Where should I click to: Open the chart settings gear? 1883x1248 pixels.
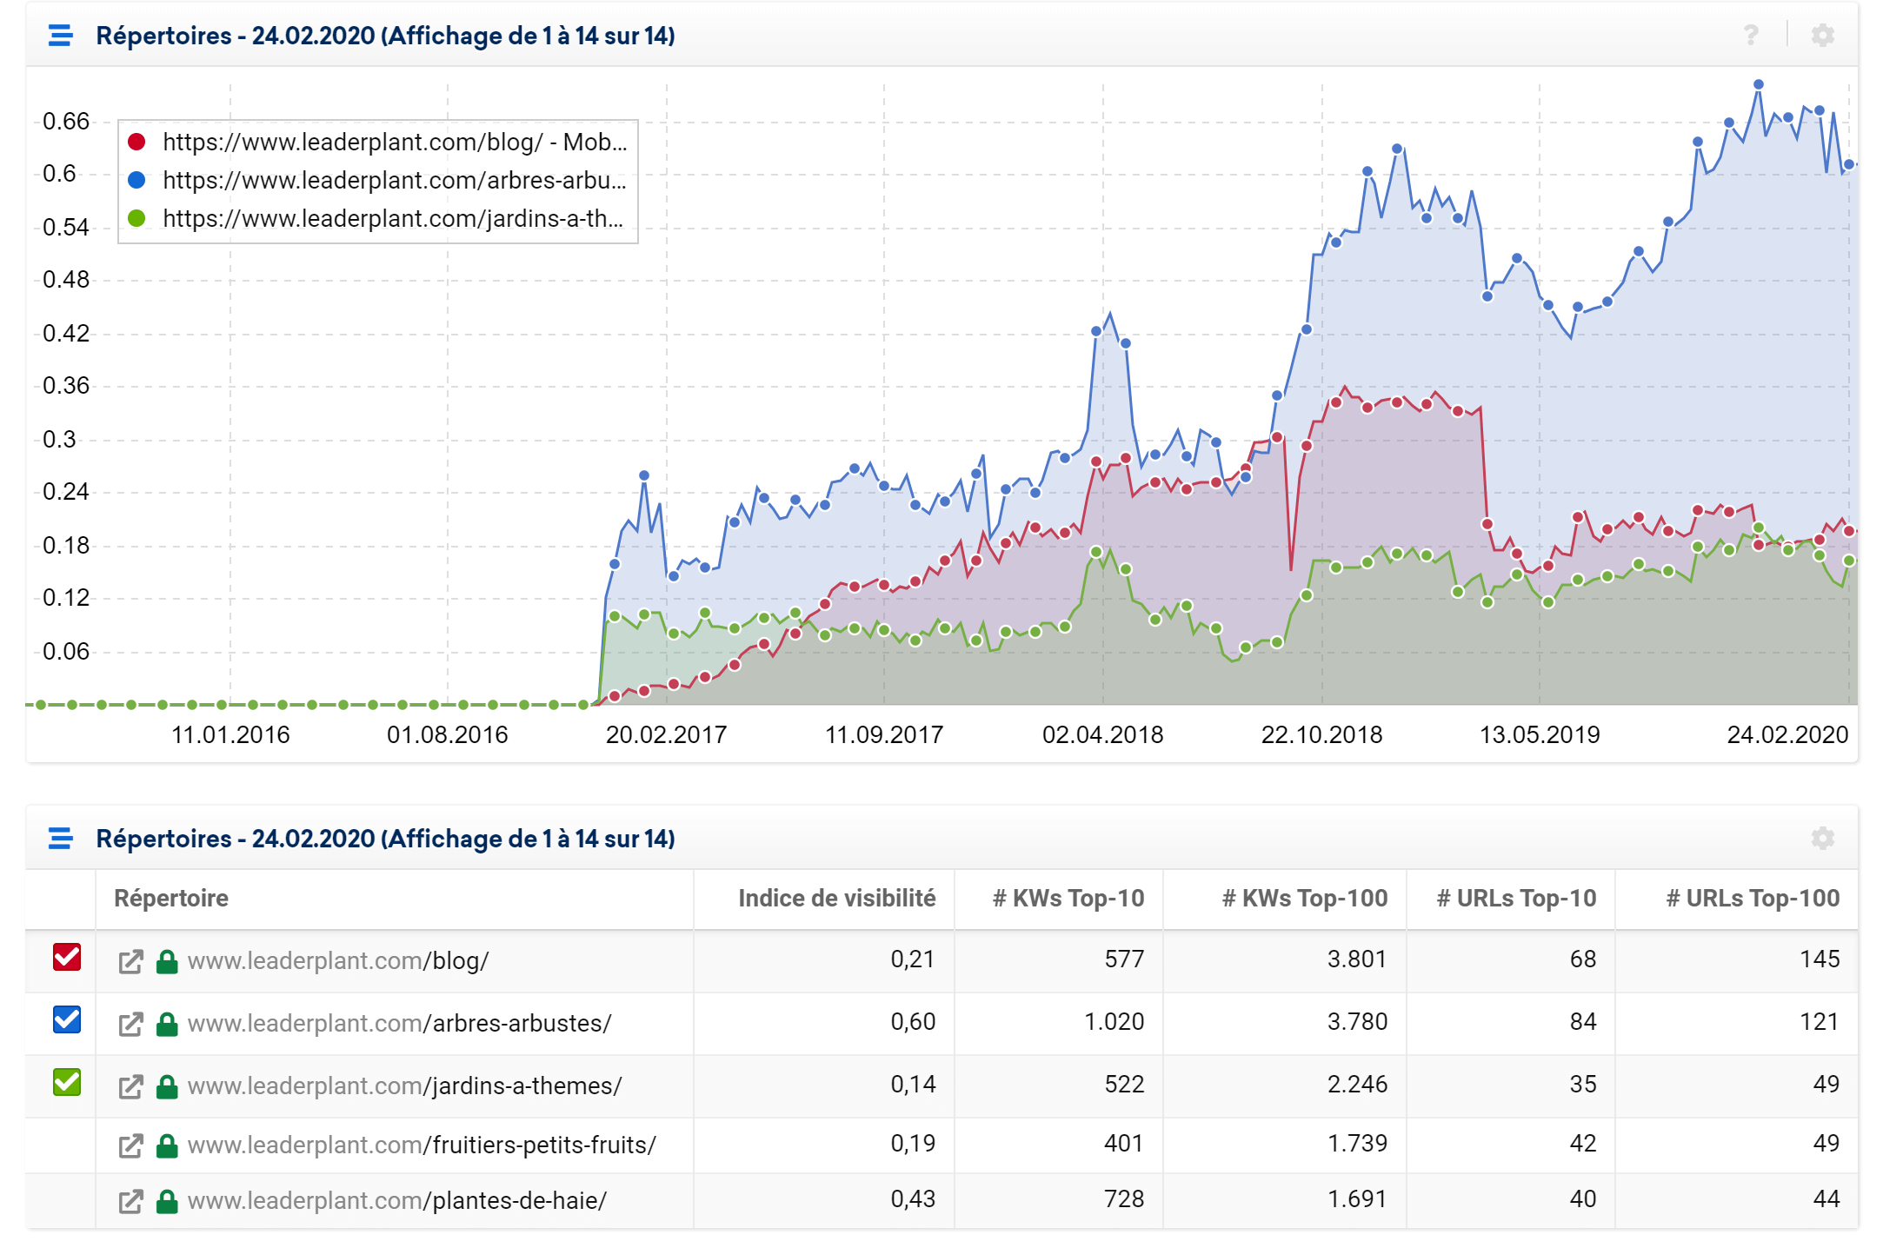[x=1822, y=35]
